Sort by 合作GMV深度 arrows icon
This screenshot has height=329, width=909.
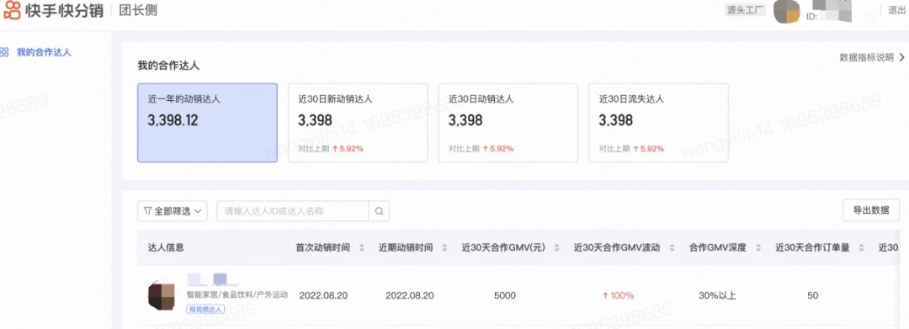pos(757,248)
